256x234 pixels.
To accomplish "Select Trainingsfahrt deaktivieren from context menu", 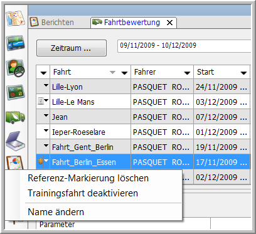I will tap(83, 193).
